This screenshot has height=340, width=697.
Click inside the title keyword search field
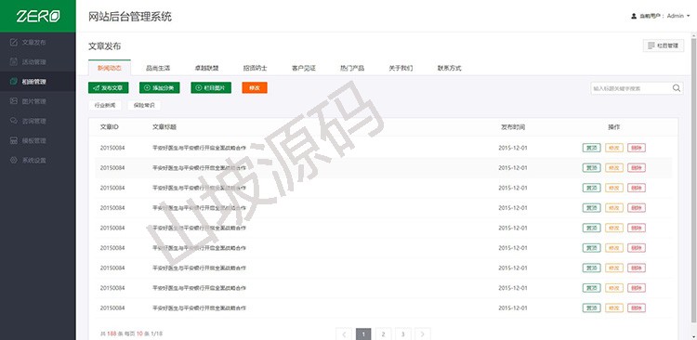click(630, 88)
